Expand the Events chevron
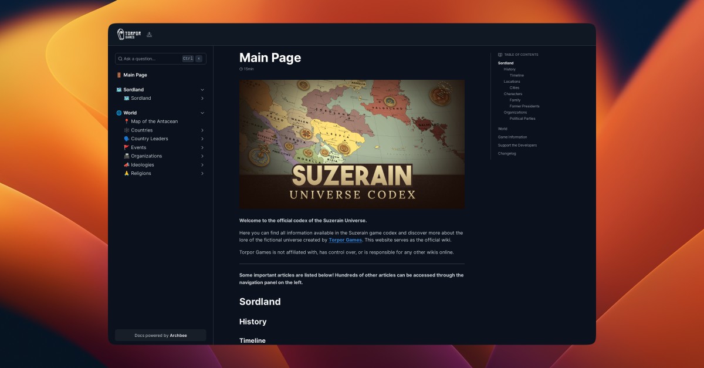The height and width of the screenshot is (368, 704). click(202, 147)
